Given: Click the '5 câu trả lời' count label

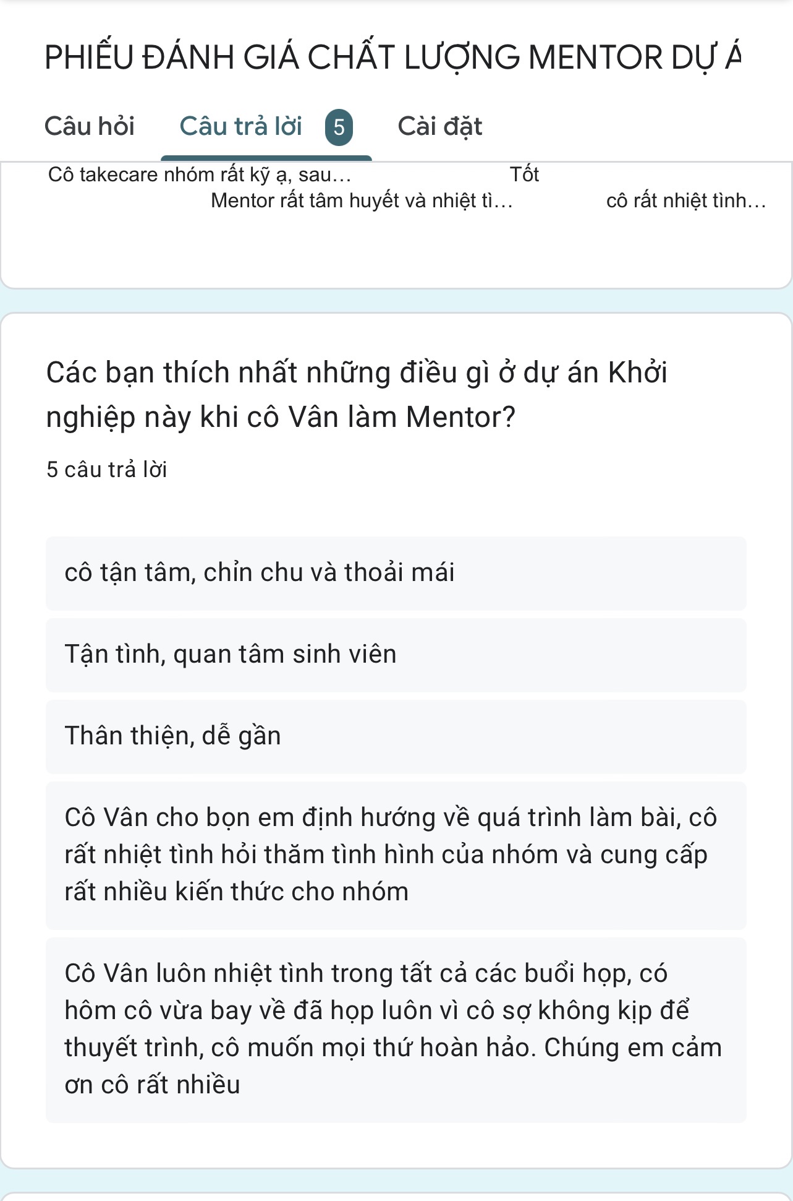Looking at the screenshot, I should [107, 470].
